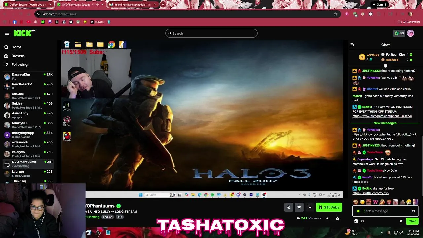Image resolution: width=423 pixels, height=238 pixels.
Task: Open the shuffle.com link in chat
Action: point(370,193)
